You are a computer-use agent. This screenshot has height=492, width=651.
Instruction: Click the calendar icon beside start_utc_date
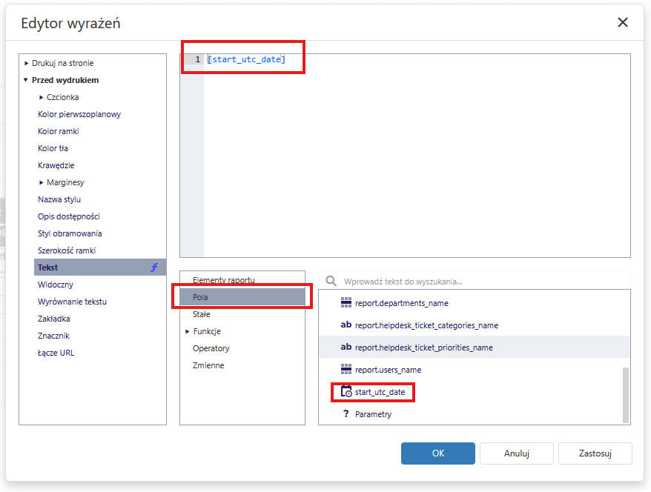[346, 391]
